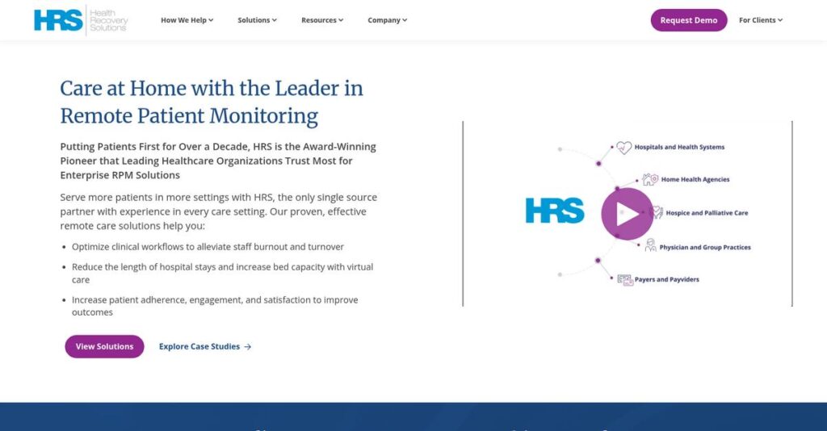This screenshot has width=827, height=431.
Task: Click the bullet about reducing hospital stays
Action: click(223, 273)
